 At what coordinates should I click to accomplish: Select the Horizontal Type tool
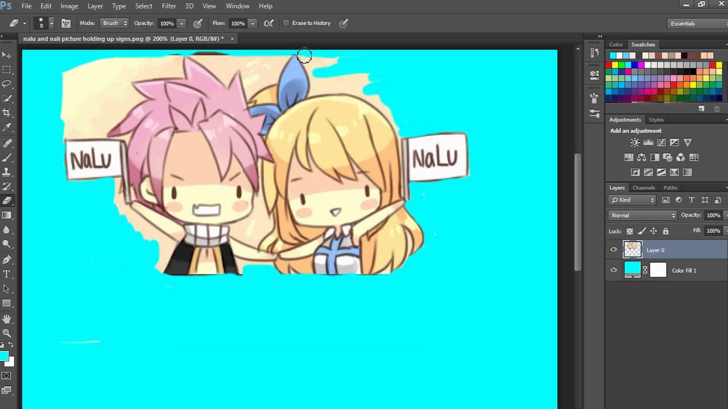(x=7, y=274)
